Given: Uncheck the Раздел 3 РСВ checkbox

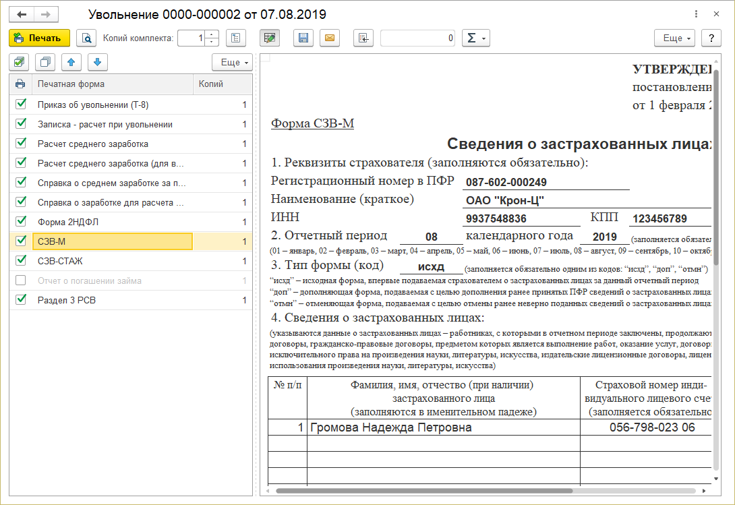Looking at the screenshot, I should 21,300.
